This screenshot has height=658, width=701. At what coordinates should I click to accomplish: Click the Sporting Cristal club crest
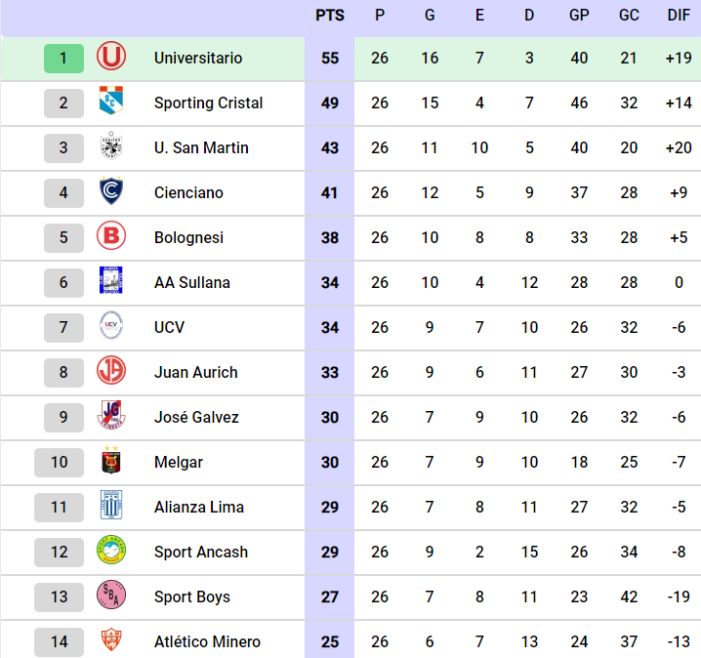(111, 103)
